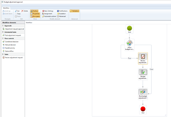This screenshot has height=117, width=171.
Task: Click the Budget adjustment approval node
Action: click(143, 73)
